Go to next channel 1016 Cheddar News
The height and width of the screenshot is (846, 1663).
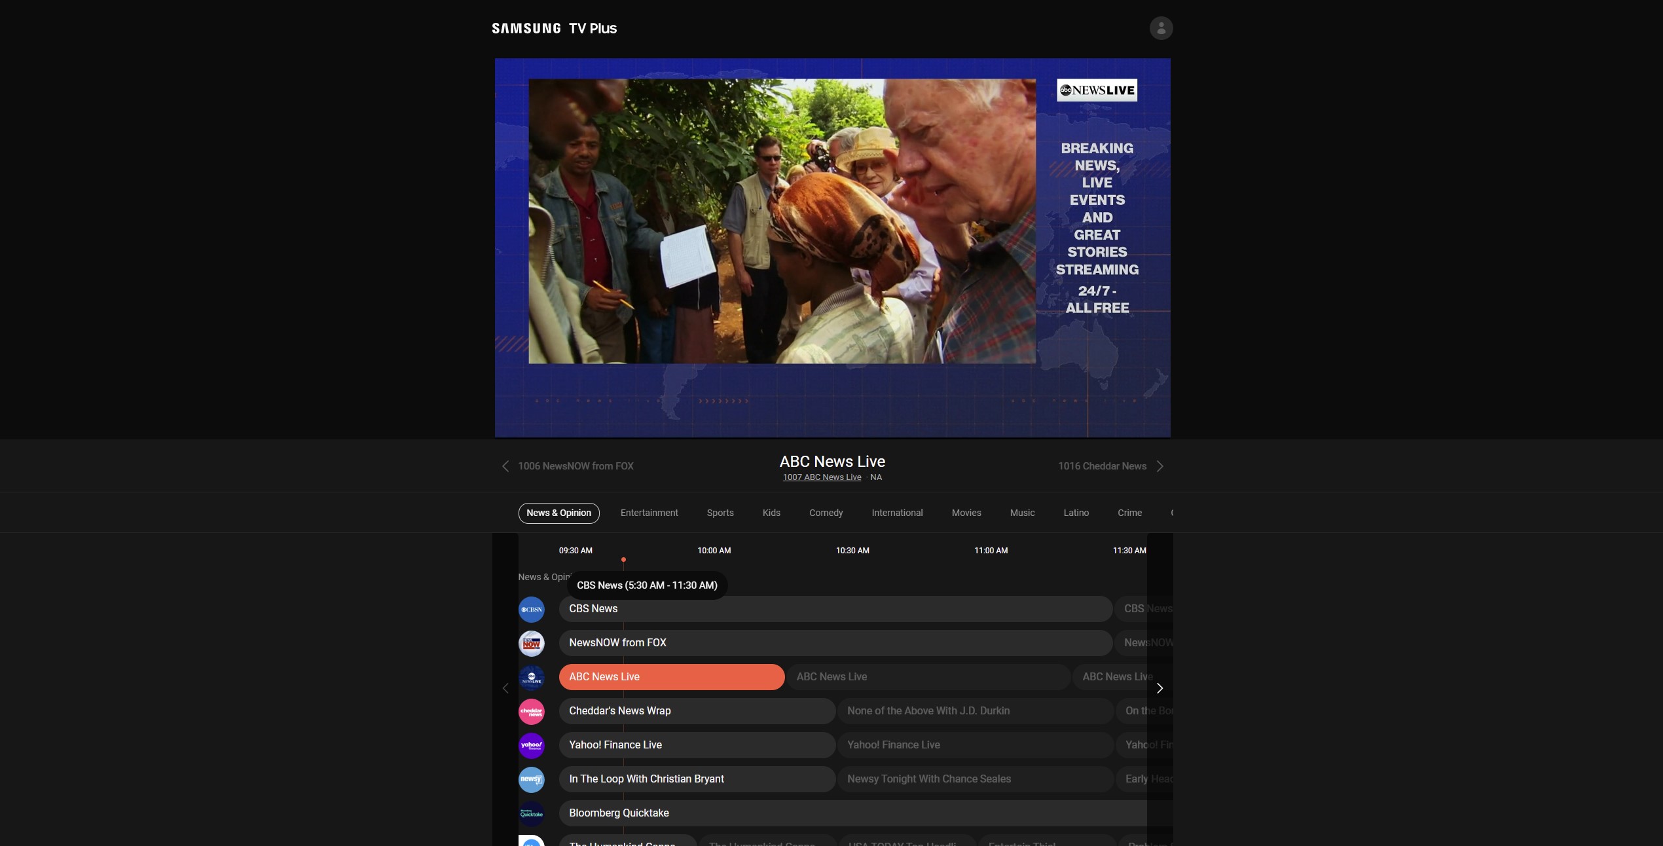pos(1110,466)
